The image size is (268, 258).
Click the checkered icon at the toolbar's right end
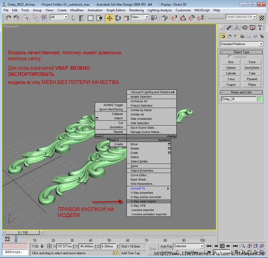pyautogui.click(x=262, y=18)
